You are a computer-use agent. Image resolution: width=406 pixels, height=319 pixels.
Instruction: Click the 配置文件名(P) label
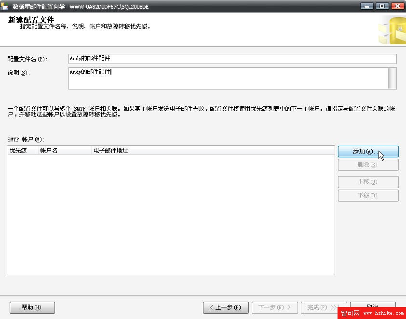tap(27, 59)
